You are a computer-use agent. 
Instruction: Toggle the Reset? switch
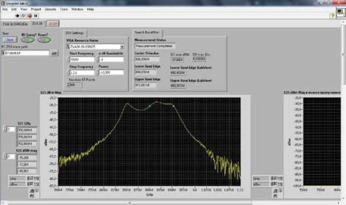point(45,40)
